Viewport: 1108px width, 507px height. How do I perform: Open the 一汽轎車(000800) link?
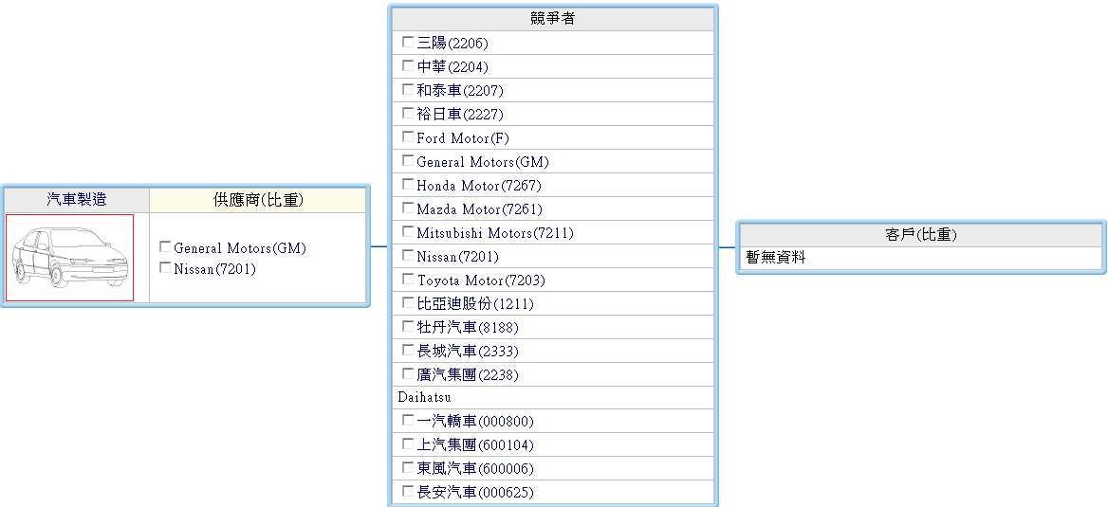475,422
